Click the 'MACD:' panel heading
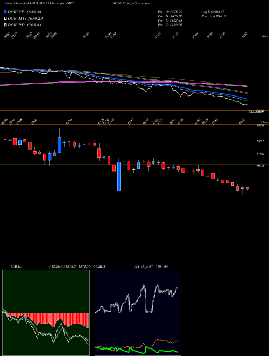 pos(16,266)
